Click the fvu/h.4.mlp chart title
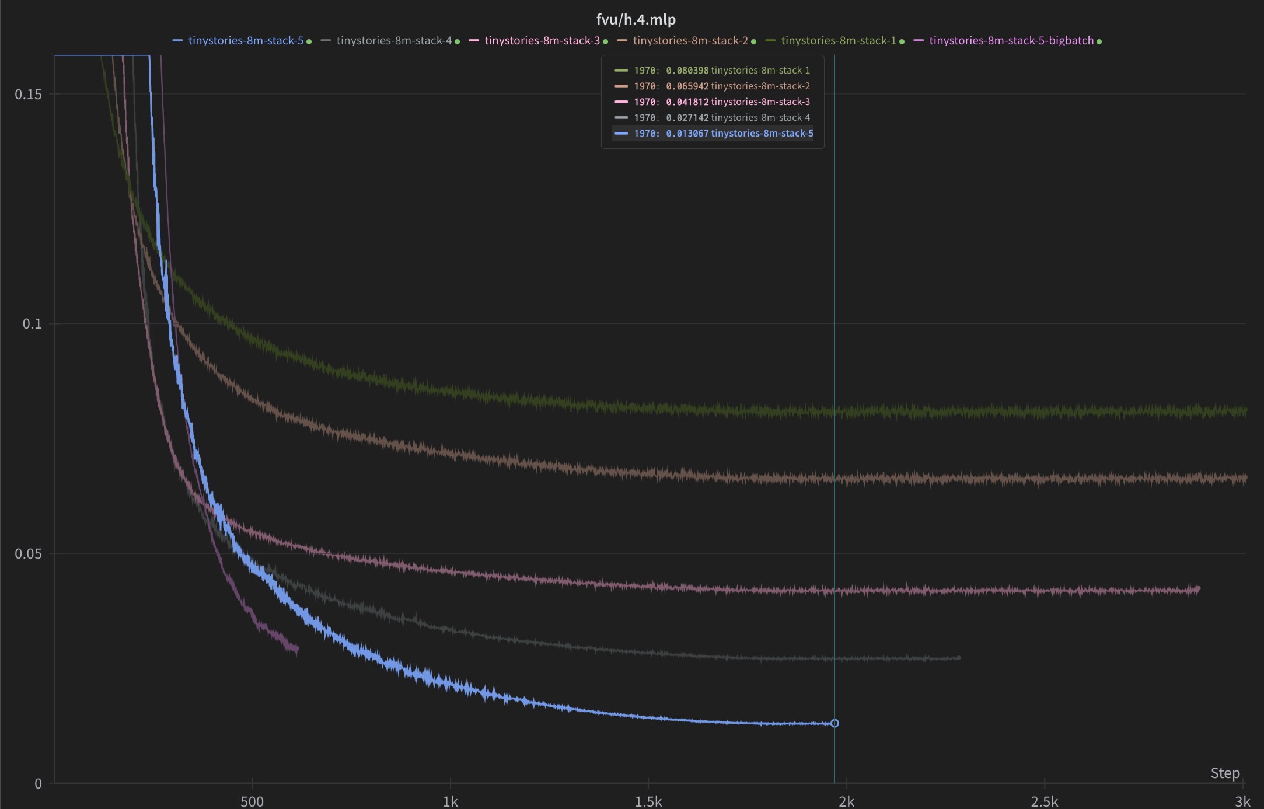Screen dimensions: 1264x809 click(x=636, y=19)
